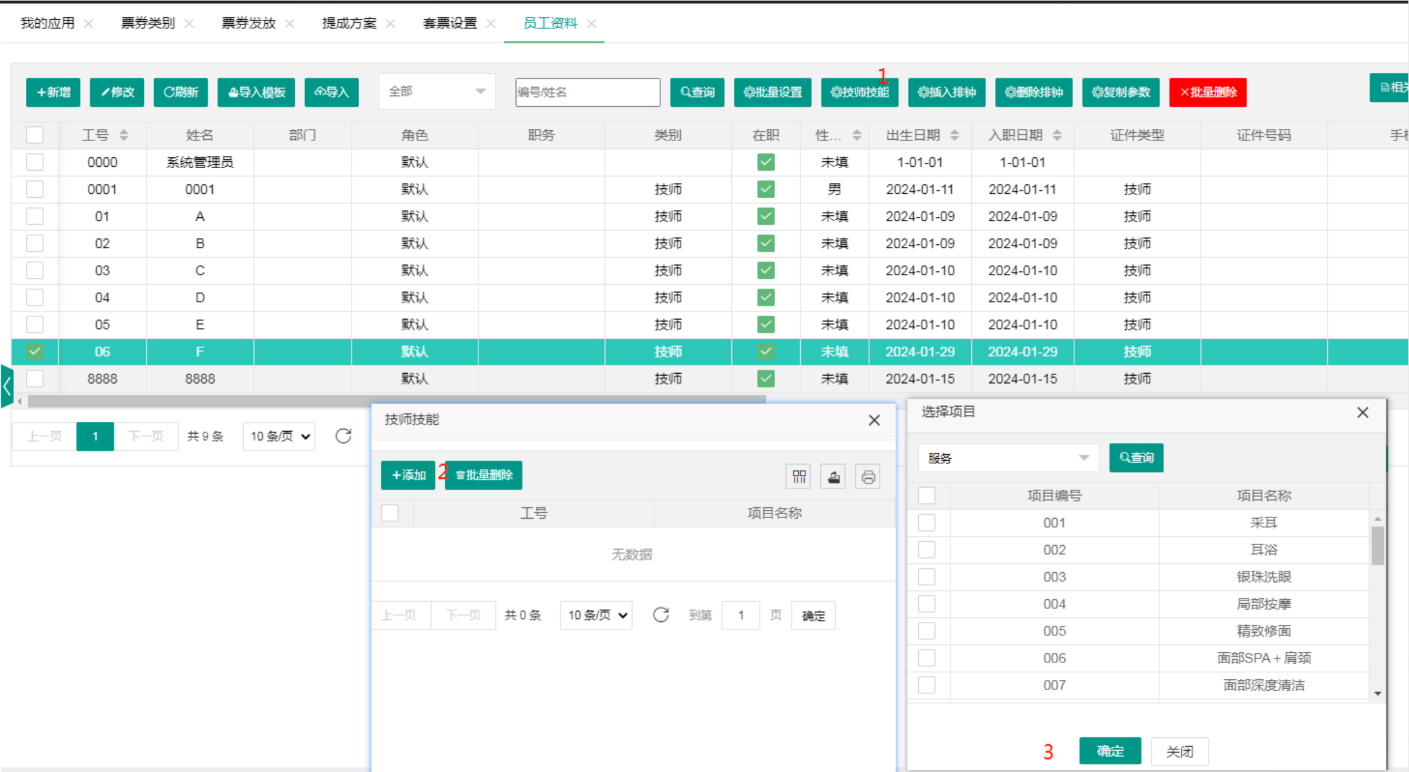Screen dimensions: 1409x772
Task: Click the page number field in 技师技能 pager
Action: point(741,615)
